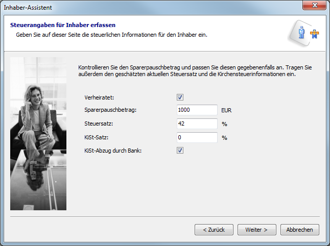Viewport: 330px width, 246px height.
Task: Focus the KiSt-Satz input field
Action: coord(197,137)
